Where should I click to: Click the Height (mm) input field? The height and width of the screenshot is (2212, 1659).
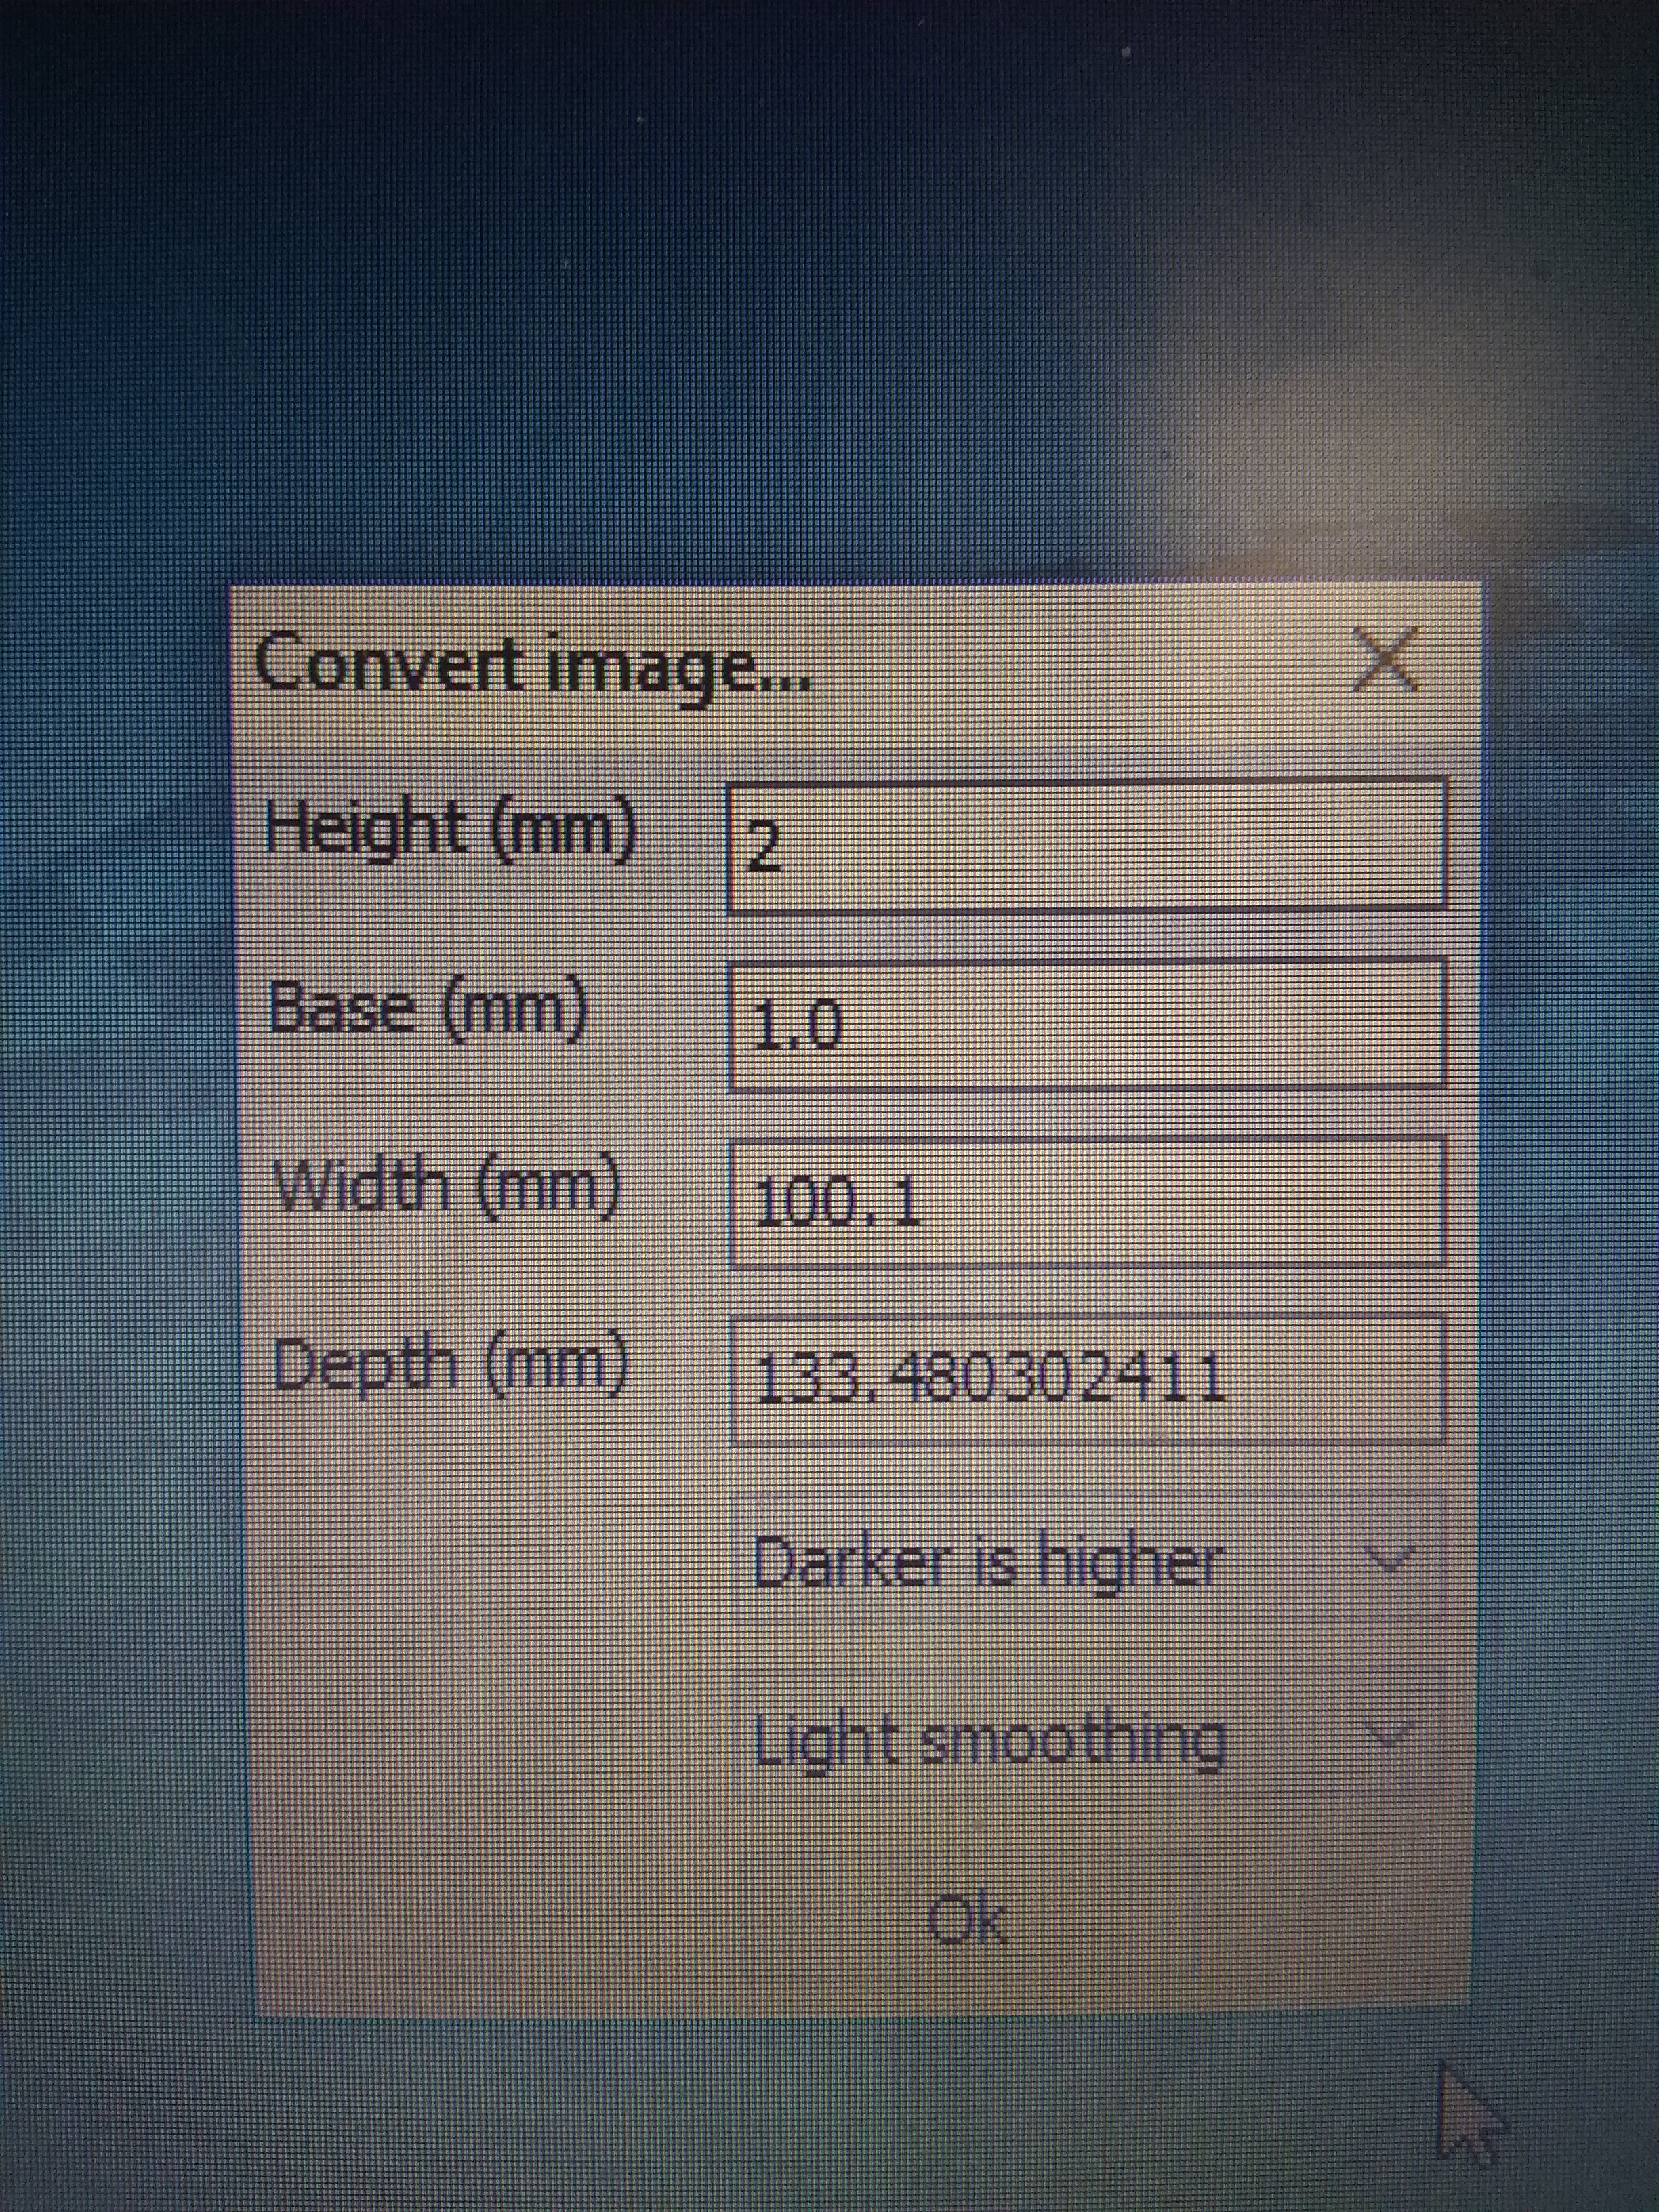point(1086,845)
